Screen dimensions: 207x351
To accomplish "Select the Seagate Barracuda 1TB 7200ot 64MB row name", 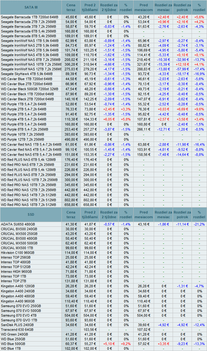I will click(30, 17).
